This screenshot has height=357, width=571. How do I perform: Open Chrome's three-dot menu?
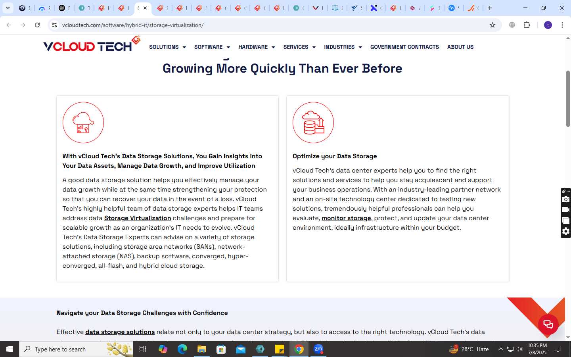[562, 25]
